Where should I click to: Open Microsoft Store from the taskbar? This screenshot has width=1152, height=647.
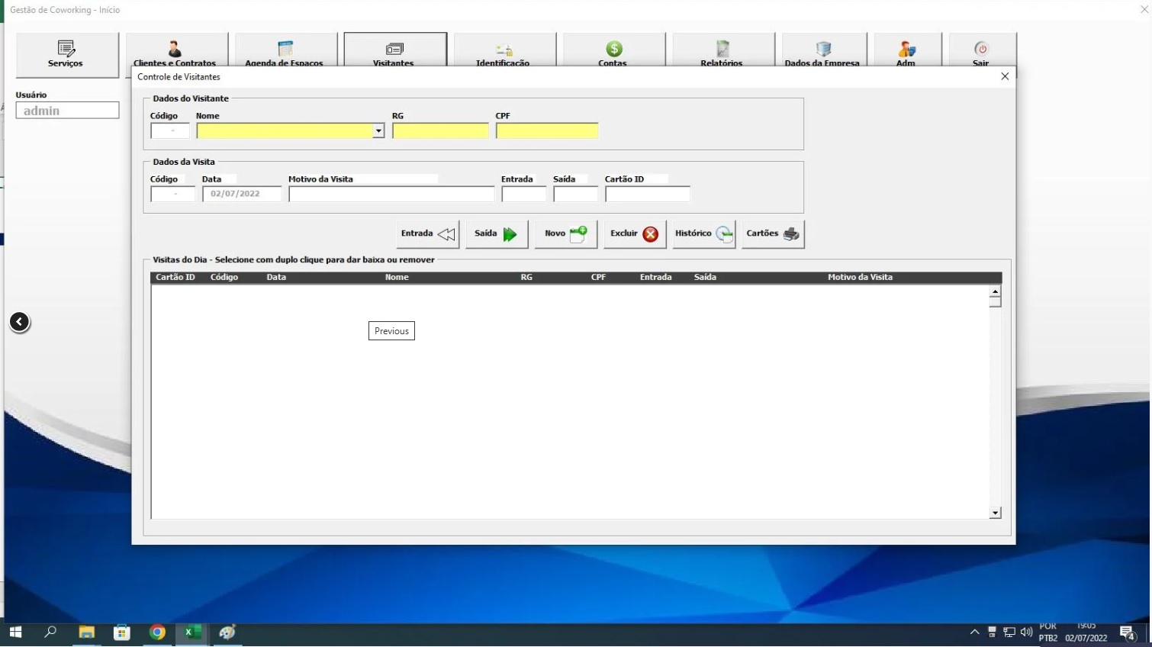click(122, 633)
